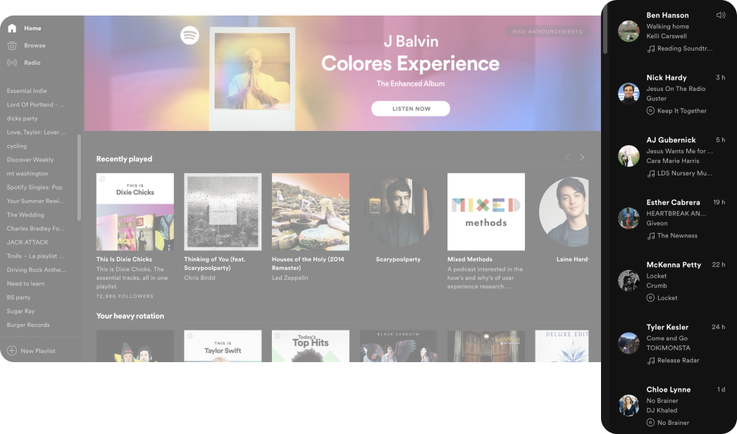Open The Newness playlist link
737x434 pixels.
tap(677, 236)
